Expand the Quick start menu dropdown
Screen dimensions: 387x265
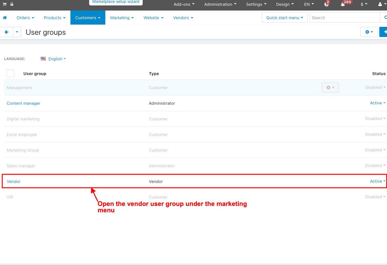pos(284,18)
